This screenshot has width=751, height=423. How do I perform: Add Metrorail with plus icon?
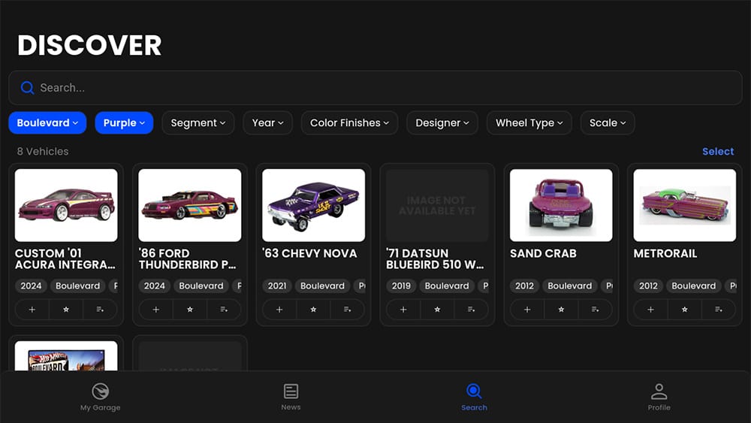(x=650, y=310)
